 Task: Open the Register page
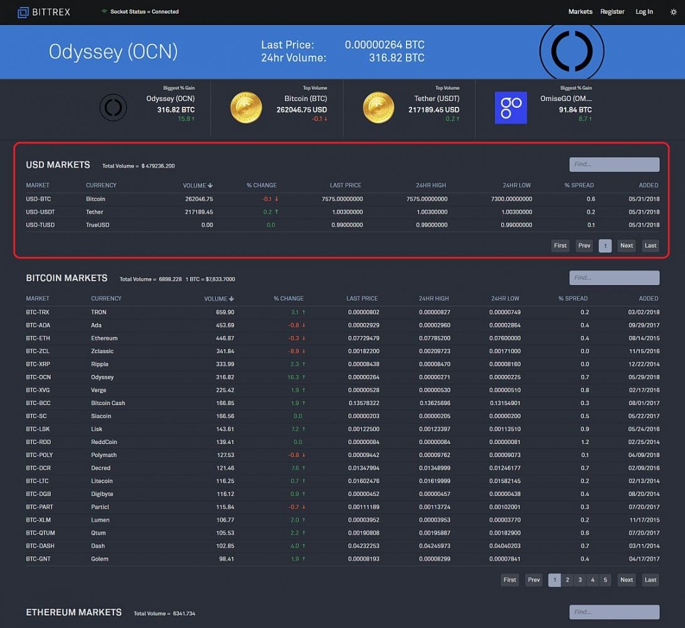click(x=612, y=12)
